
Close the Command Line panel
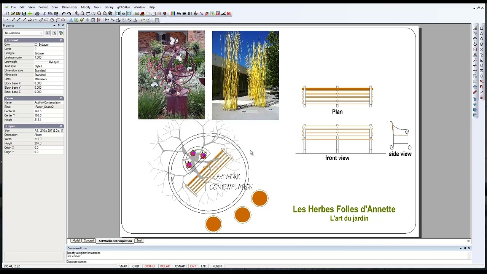click(x=469, y=248)
